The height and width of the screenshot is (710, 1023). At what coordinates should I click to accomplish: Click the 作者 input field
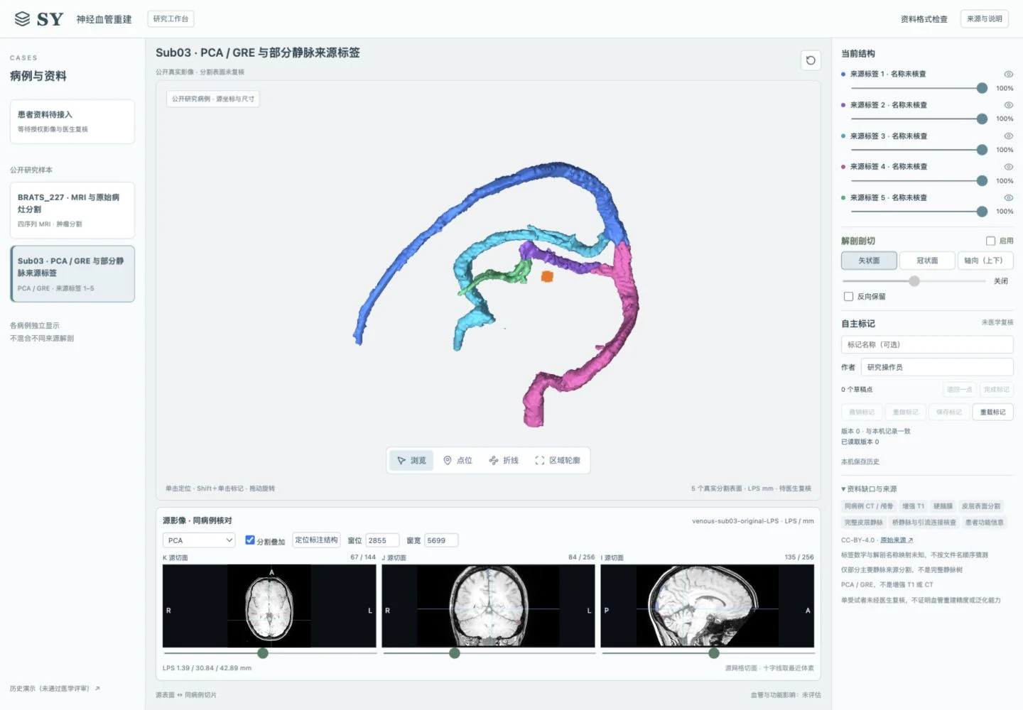937,367
